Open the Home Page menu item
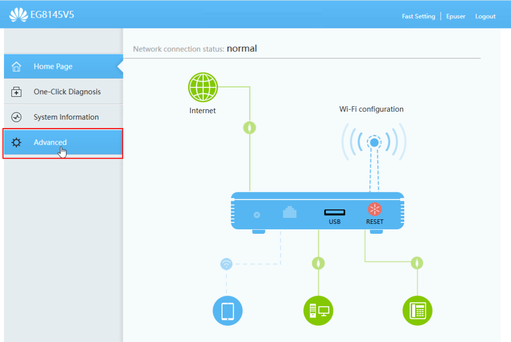The height and width of the screenshot is (342, 511). [53, 67]
